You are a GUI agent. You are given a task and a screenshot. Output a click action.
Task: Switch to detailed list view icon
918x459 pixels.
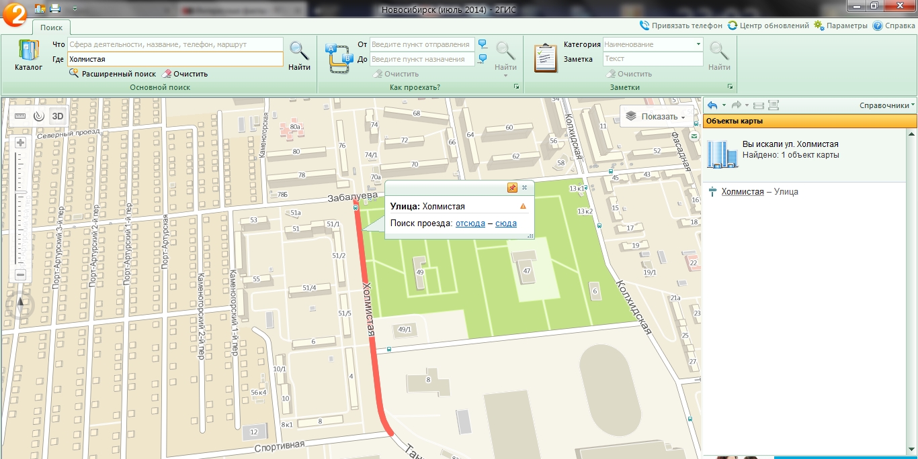pos(773,105)
